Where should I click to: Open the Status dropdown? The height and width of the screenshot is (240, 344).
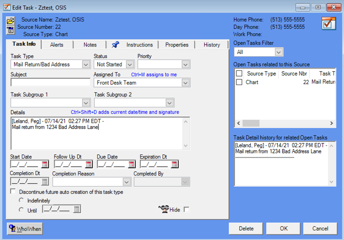(130, 64)
